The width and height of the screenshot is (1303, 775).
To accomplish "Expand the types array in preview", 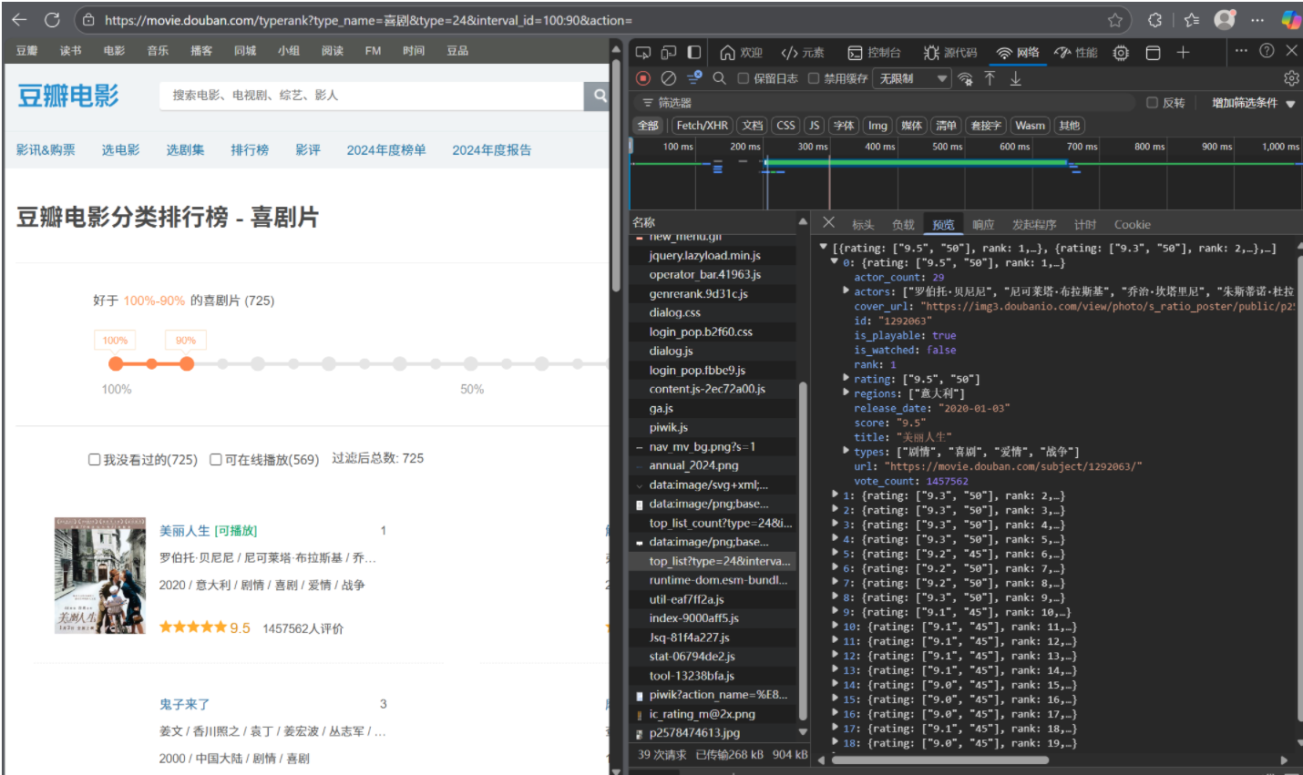I will pos(846,452).
